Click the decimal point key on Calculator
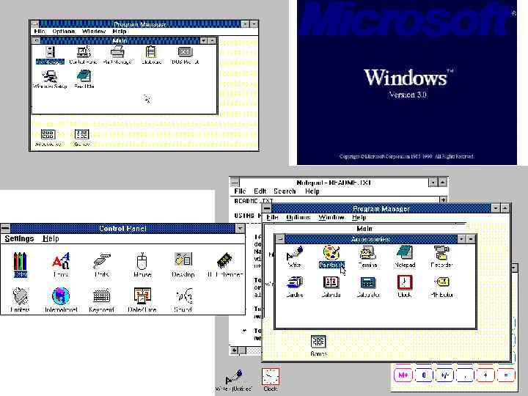Screen dimensions: 528x396 pyautogui.click(x=465, y=375)
